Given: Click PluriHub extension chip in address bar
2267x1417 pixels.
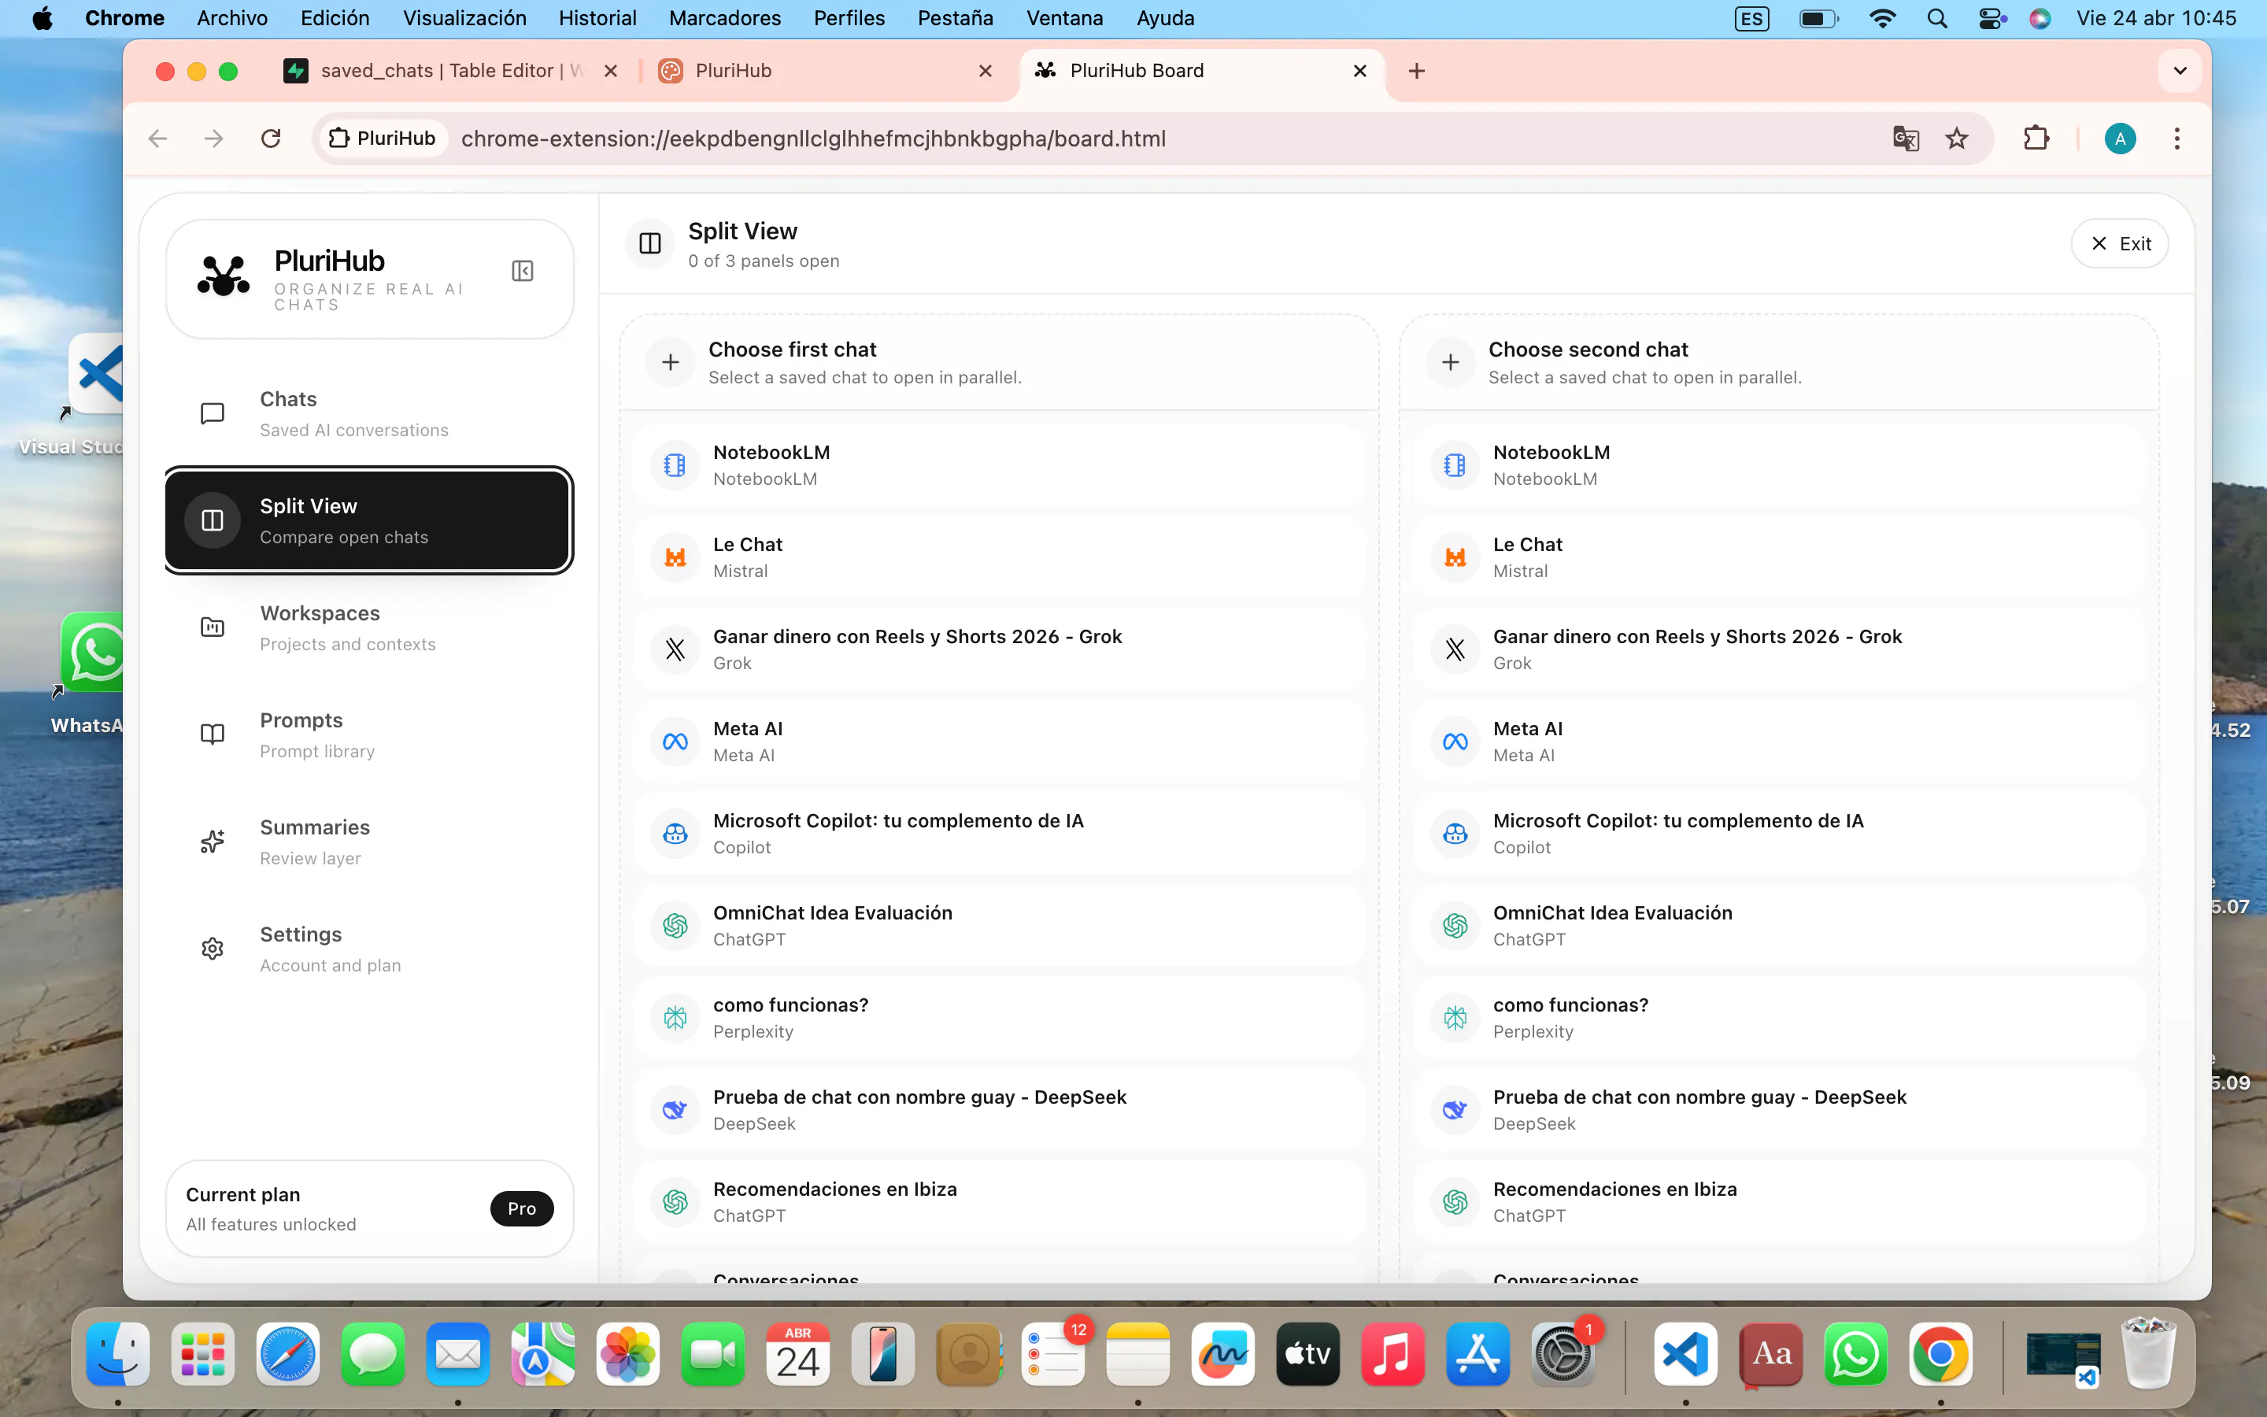Looking at the screenshot, I should point(383,139).
